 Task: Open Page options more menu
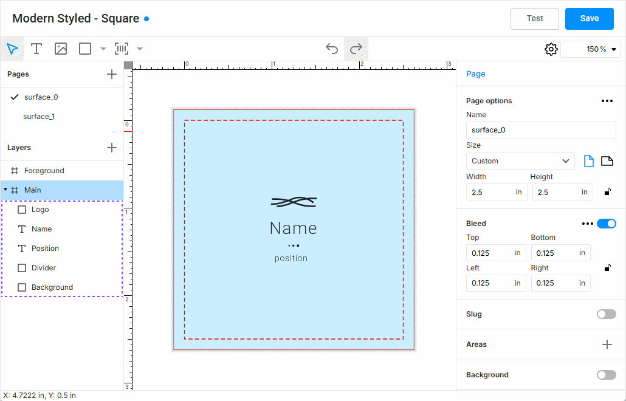[607, 101]
